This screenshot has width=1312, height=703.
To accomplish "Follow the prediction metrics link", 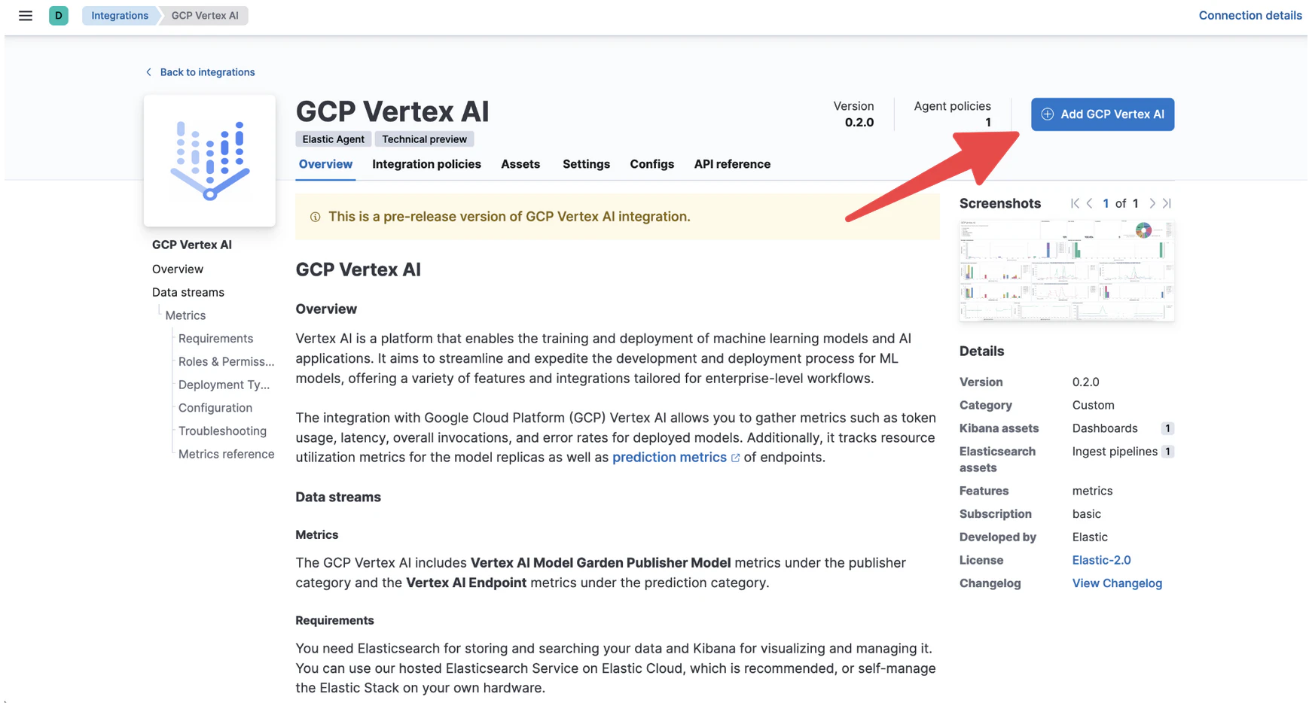I will (x=669, y=458).
